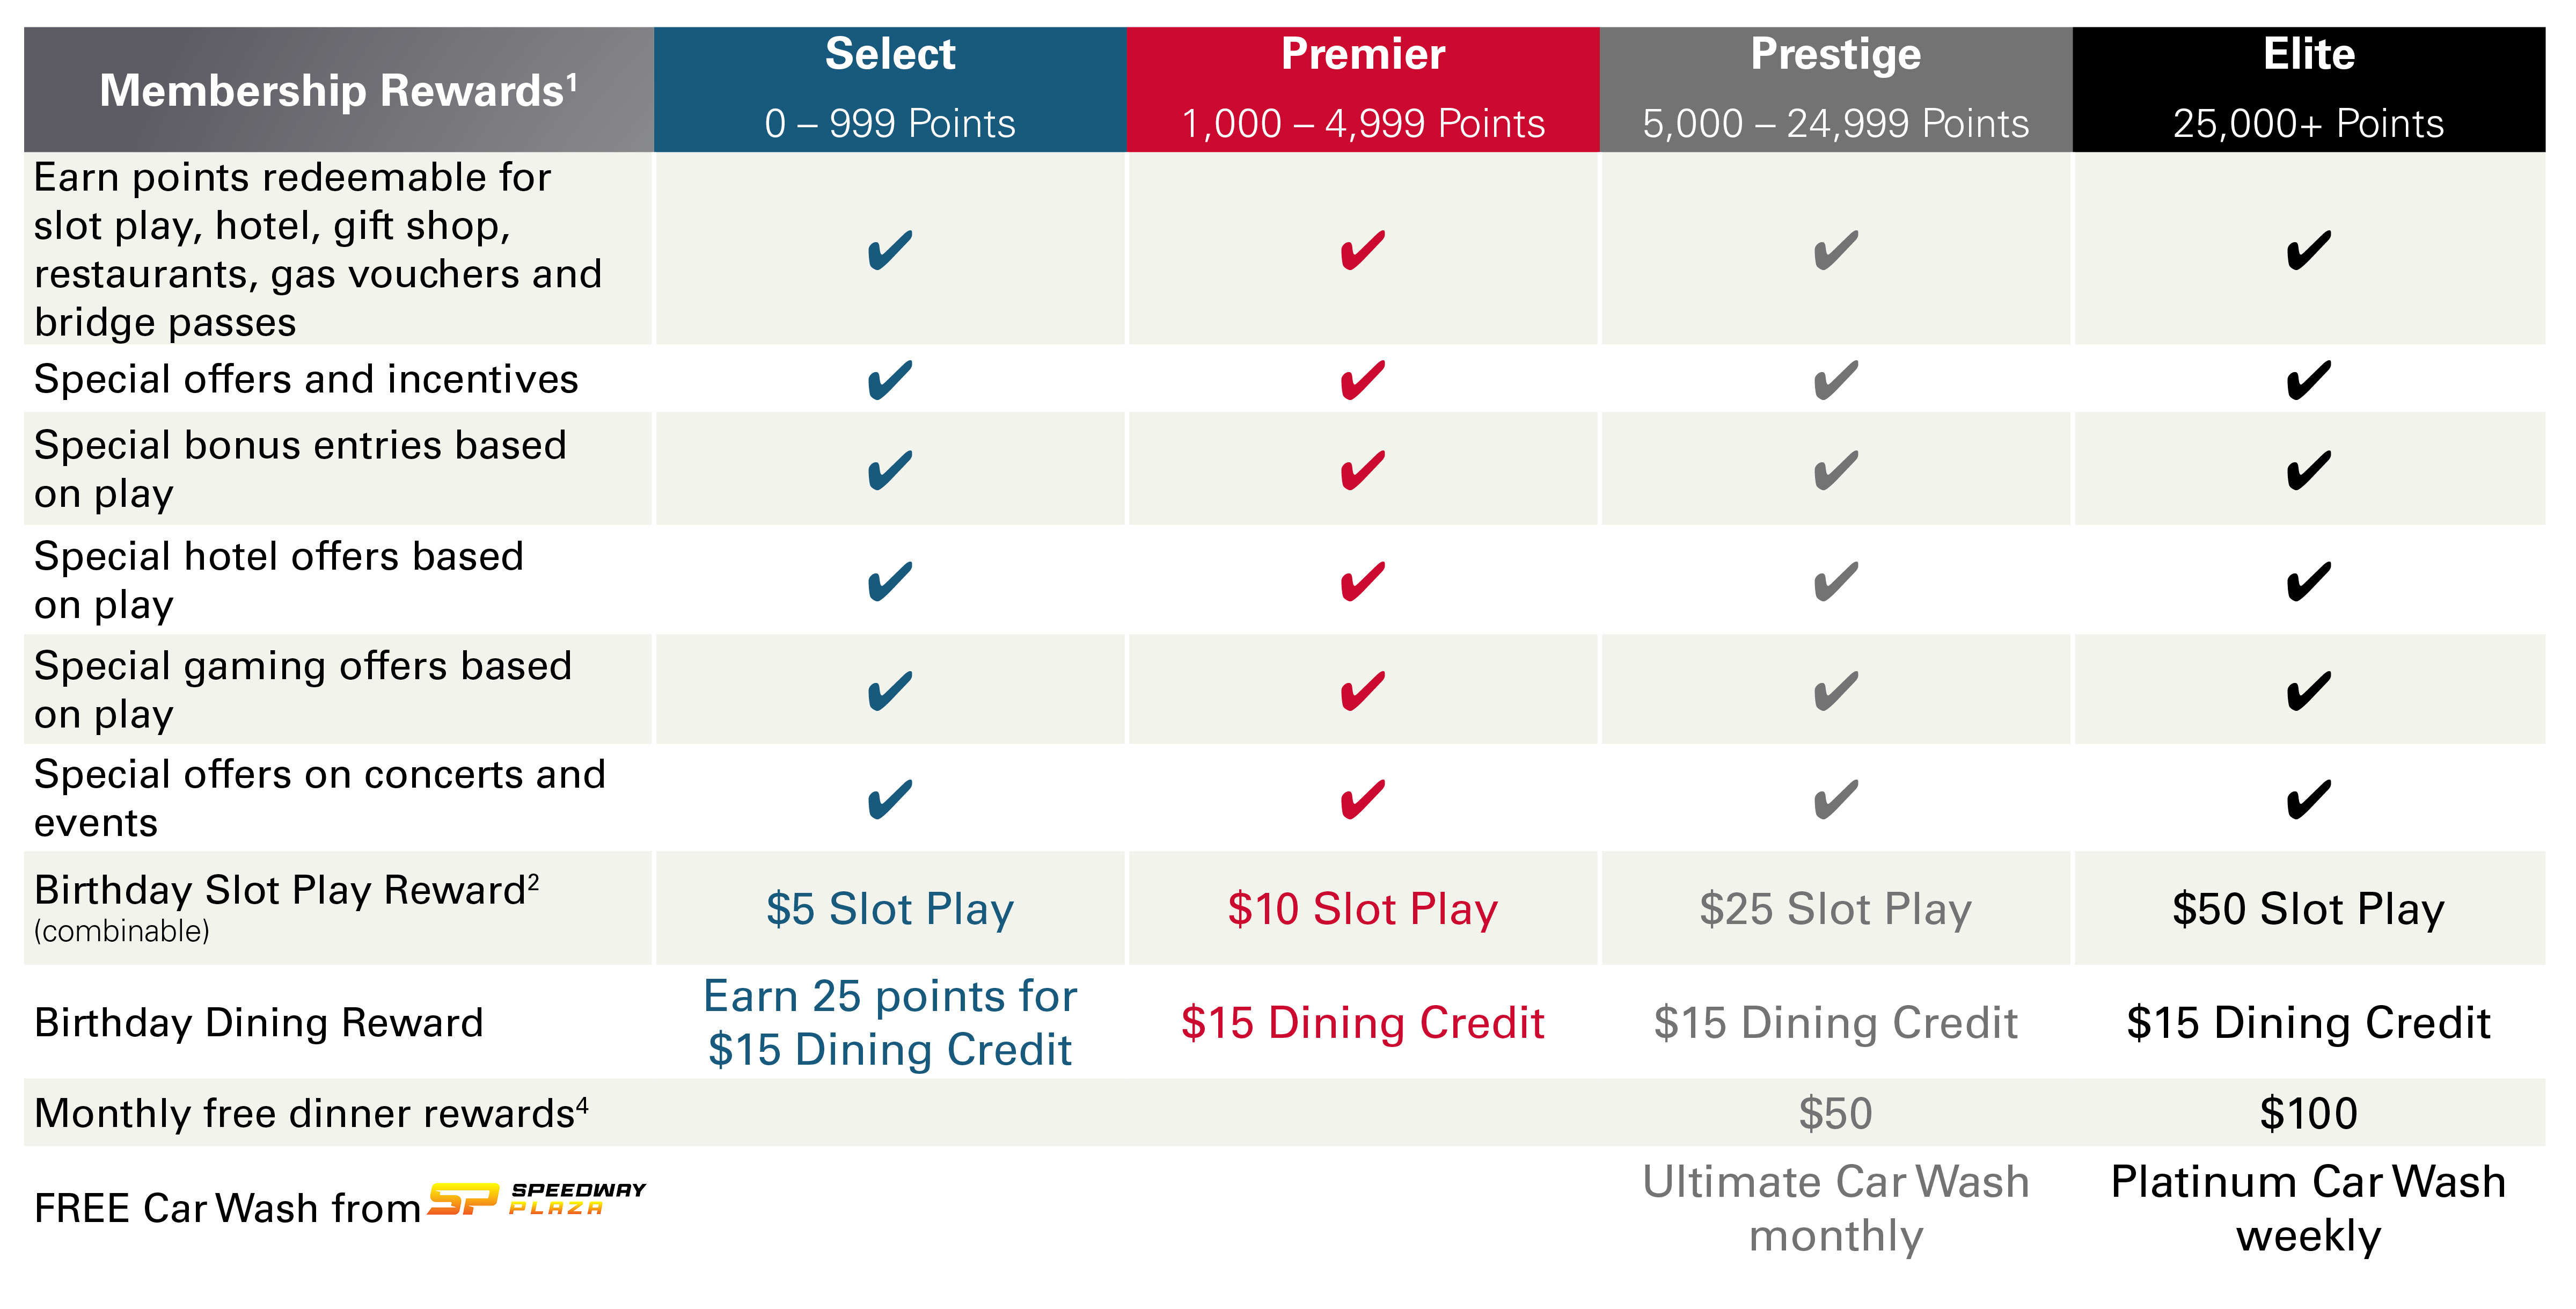
Task: Click the $5 Slot Play birthday reward
Action: 890,908
